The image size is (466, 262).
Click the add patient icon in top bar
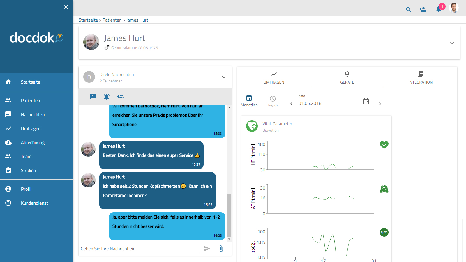[x=423, y=9]
